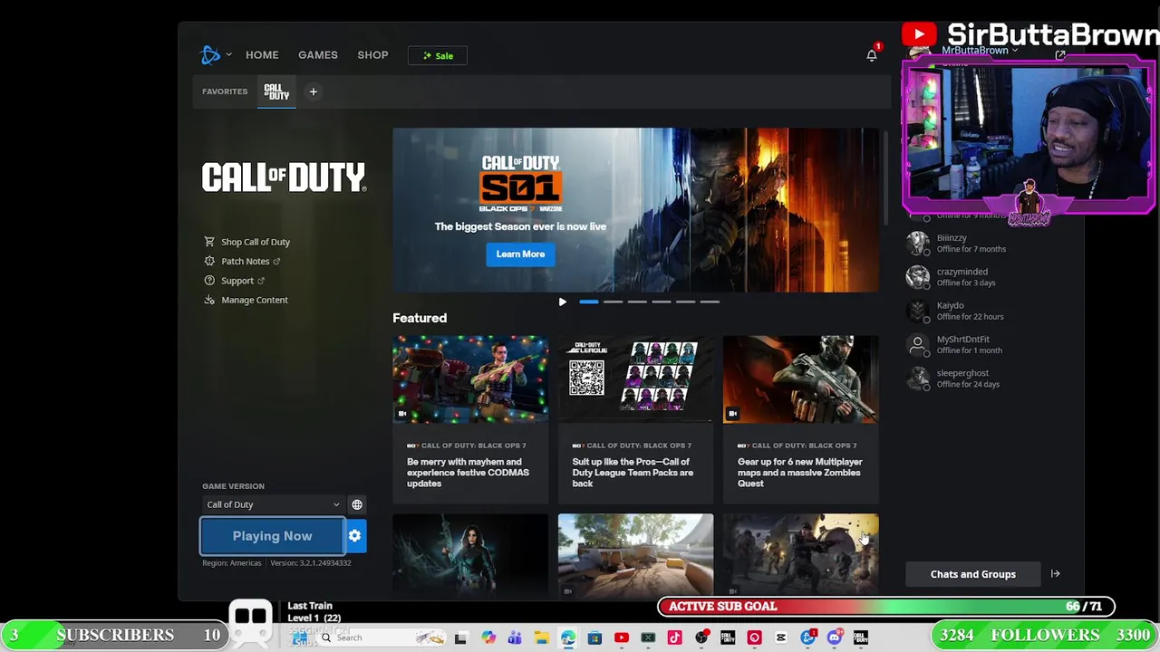Click the region globe icon
The image size is (1160, 652).
pos(357,504)
